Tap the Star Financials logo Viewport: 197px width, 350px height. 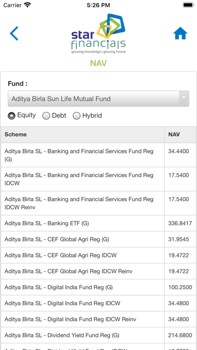pyautogui.click(x=98, y=34)
